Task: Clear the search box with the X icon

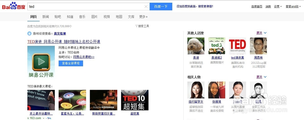Action: (146, 7)
